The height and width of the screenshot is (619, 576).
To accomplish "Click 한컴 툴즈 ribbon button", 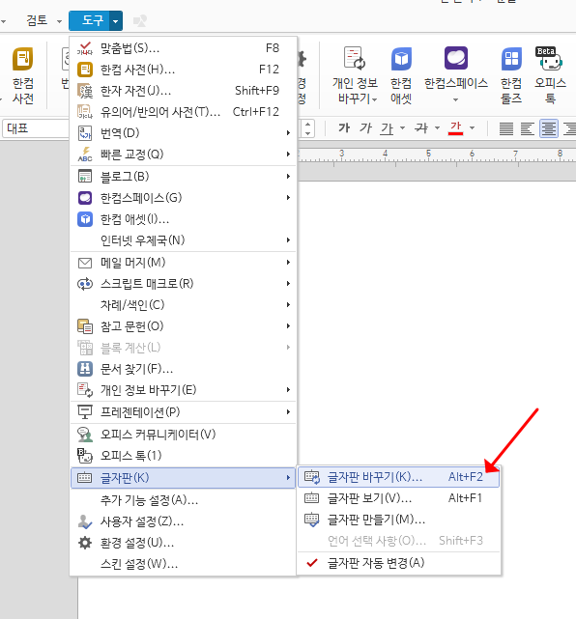I will click(511, 75).
